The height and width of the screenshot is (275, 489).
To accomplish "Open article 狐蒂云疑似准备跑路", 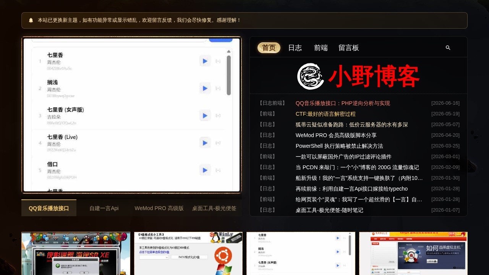I will click(352, 125).
